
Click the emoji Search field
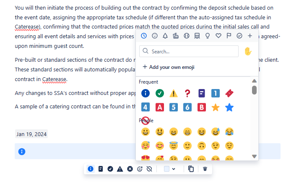(189, 51)
